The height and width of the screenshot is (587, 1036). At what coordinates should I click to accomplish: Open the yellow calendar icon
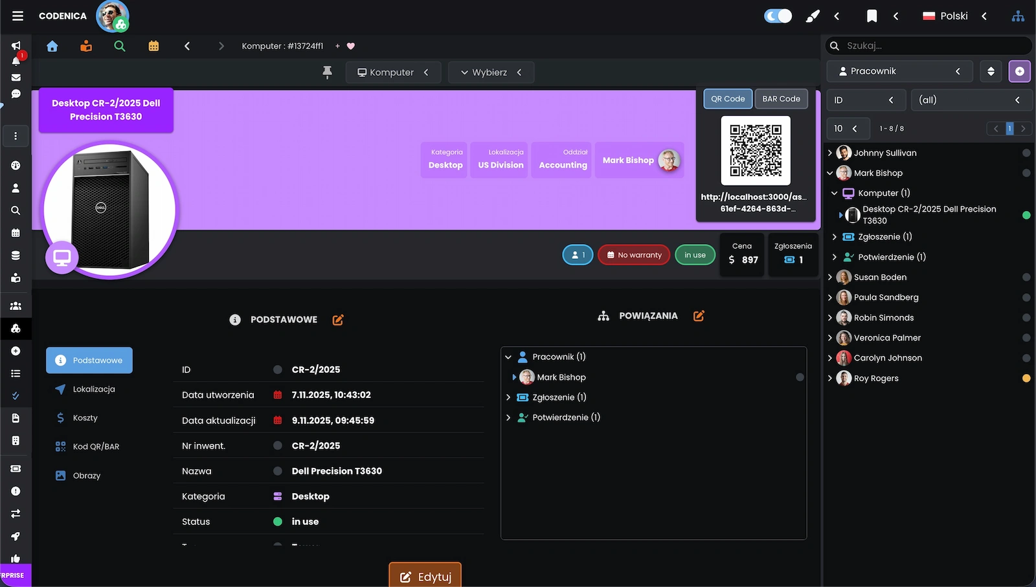coord(153,46)
